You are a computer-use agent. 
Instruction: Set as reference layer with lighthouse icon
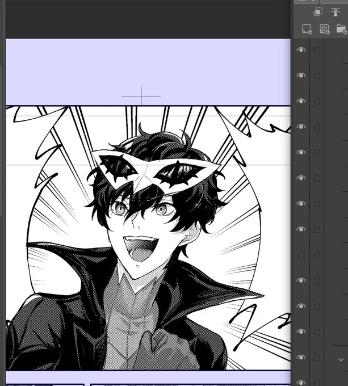[335, 11]
